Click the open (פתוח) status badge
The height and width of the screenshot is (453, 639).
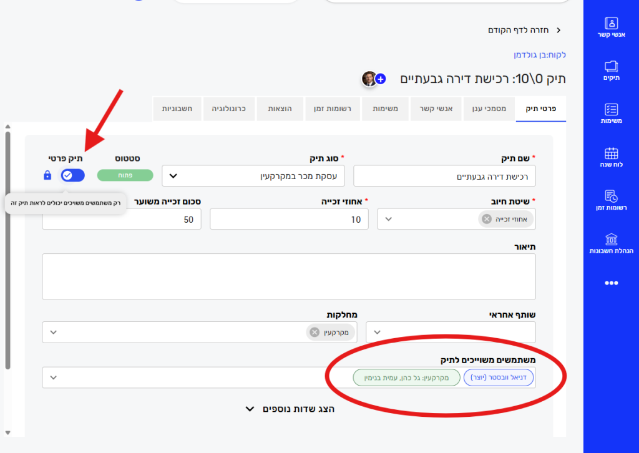point(125,175)
